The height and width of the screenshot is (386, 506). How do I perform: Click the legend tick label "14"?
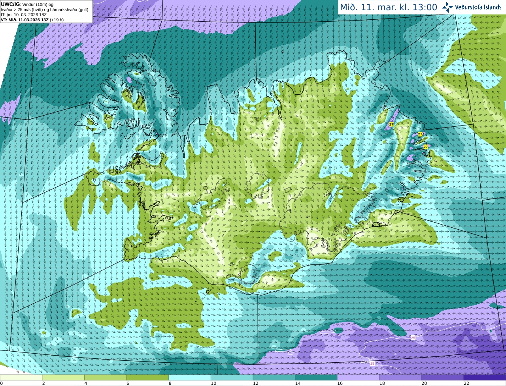click(298, 383)
